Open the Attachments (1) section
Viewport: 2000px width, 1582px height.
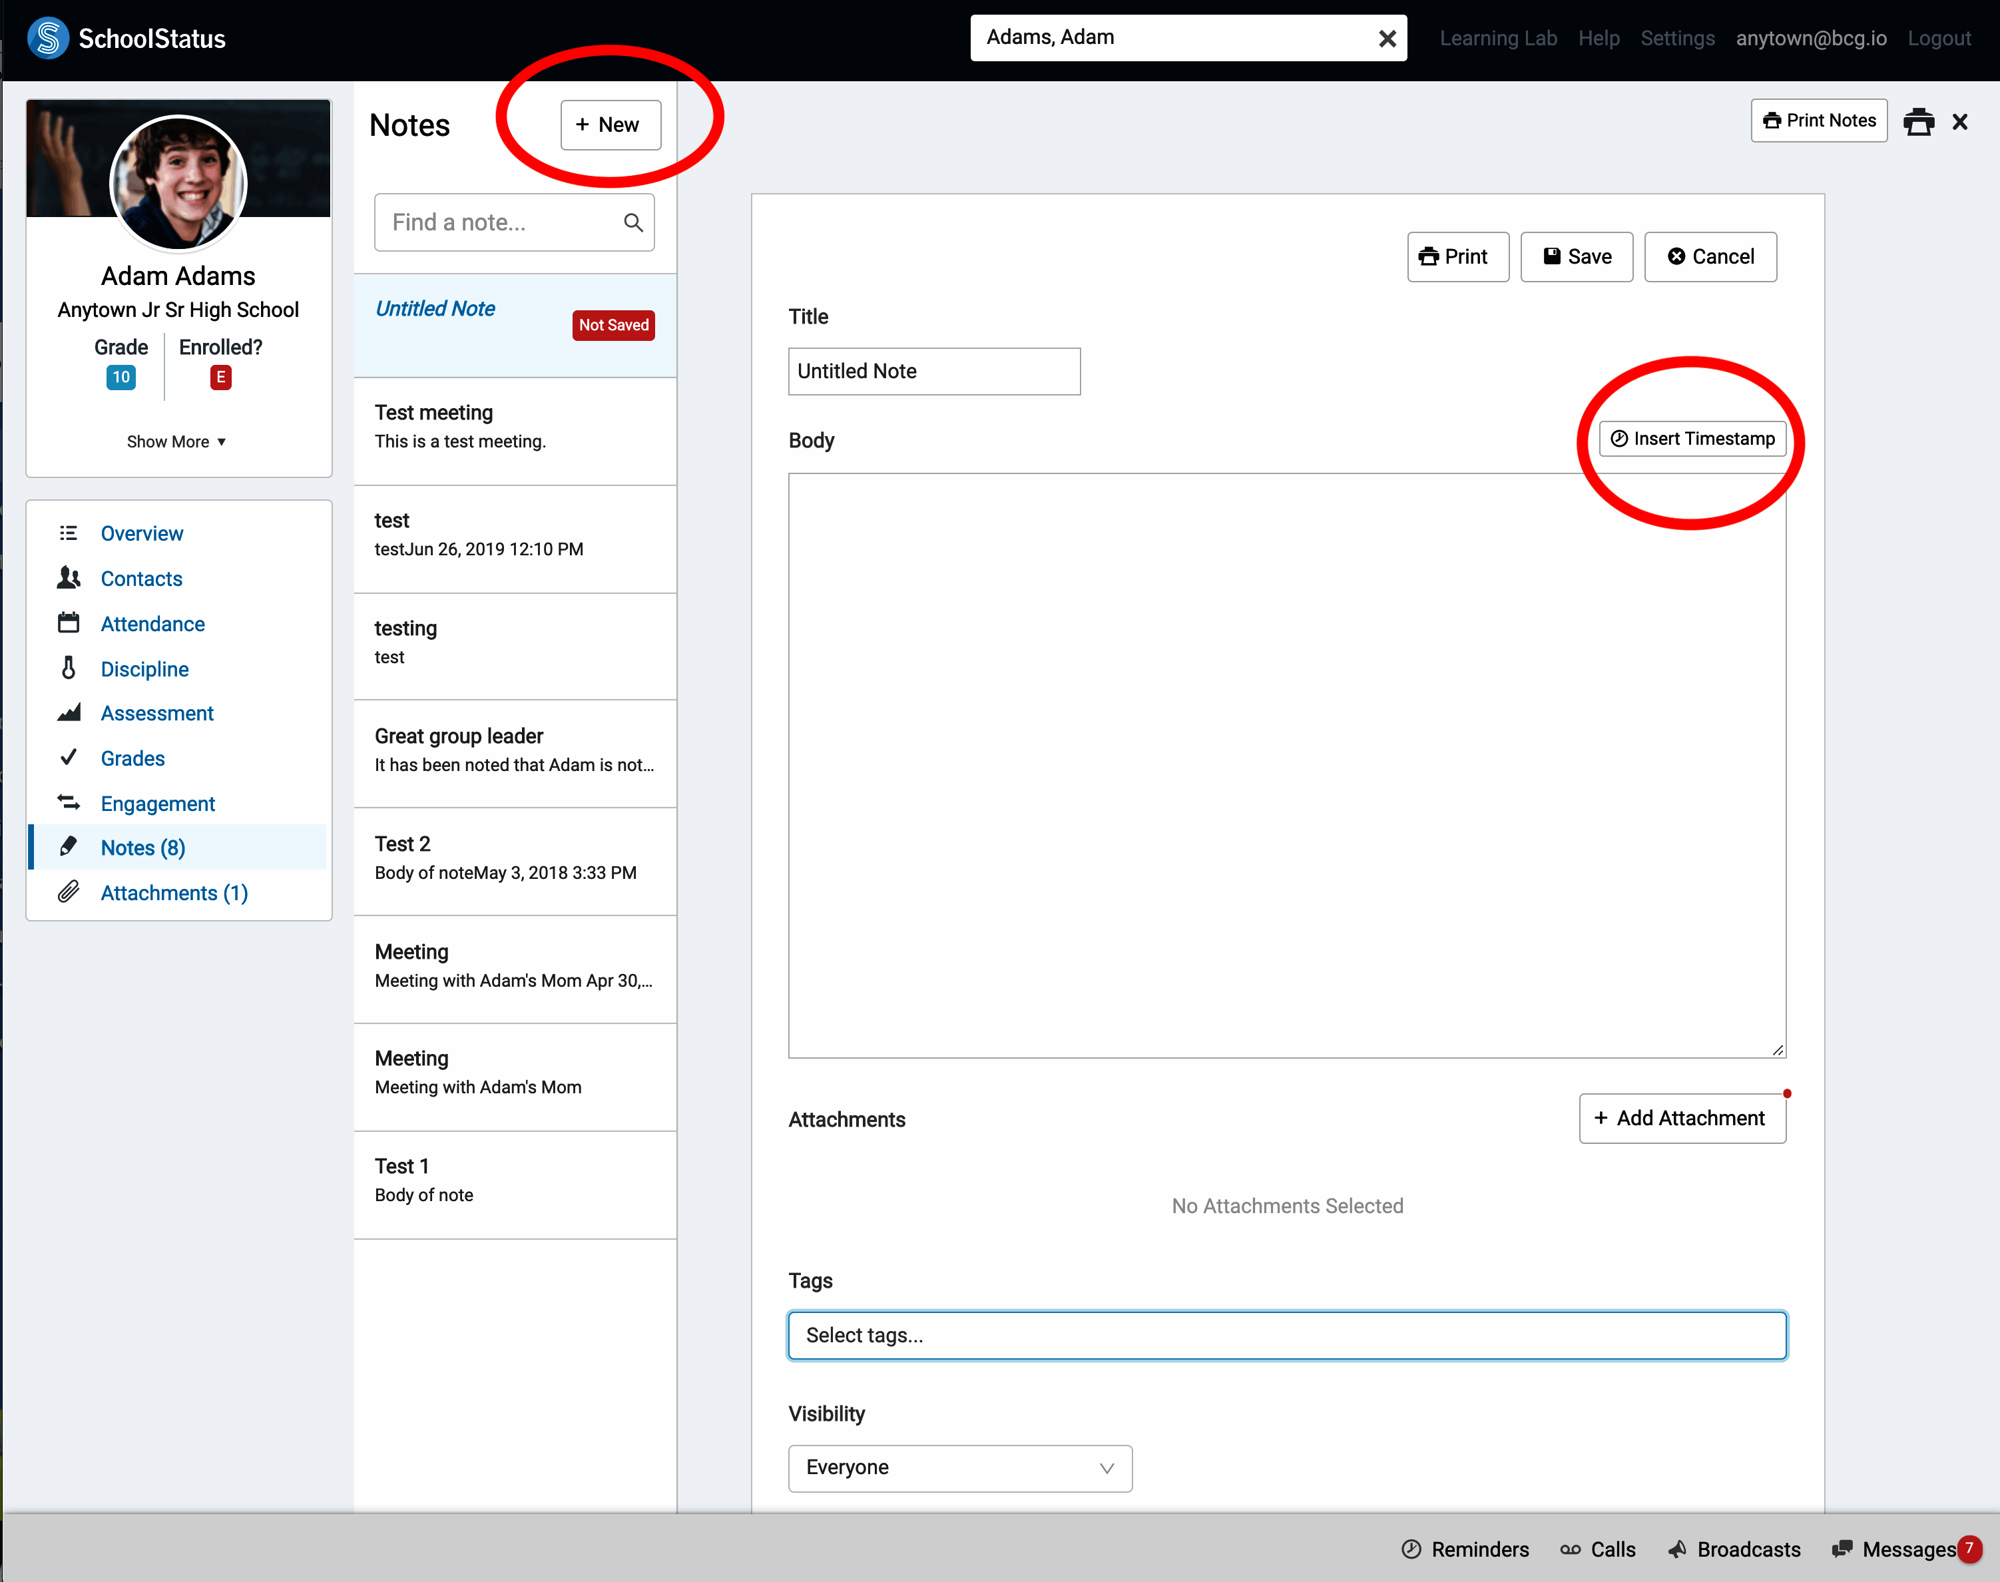coord(174,893)
